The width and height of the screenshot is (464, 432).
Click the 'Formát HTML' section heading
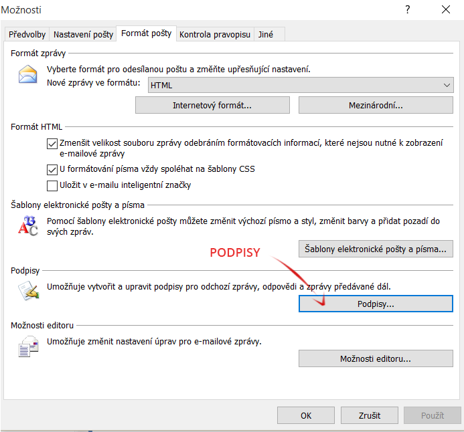point(36,127)
